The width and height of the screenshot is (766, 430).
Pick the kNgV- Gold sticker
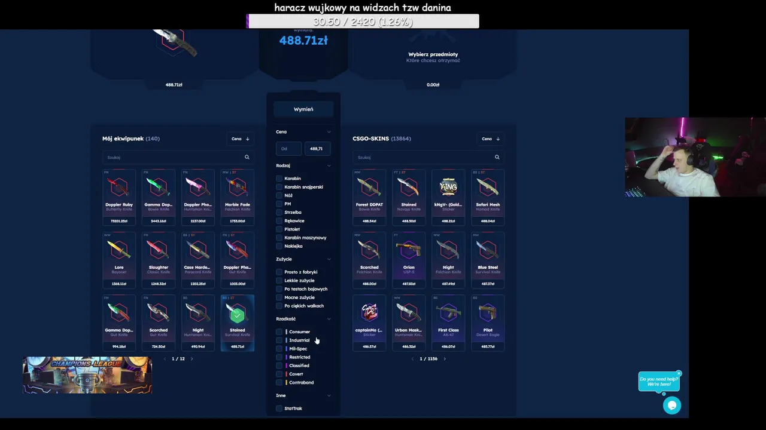(x=448, y=197)
